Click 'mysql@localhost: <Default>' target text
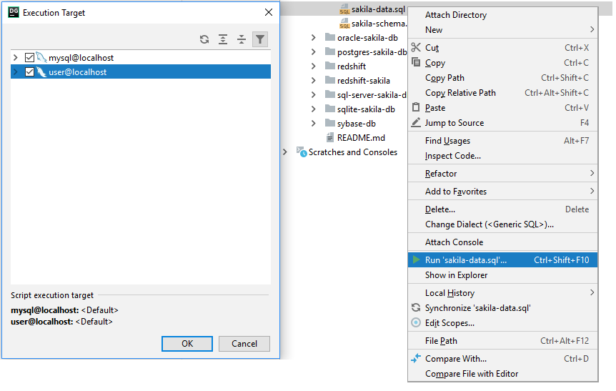616x391 pixels. [x=64, y=310]
